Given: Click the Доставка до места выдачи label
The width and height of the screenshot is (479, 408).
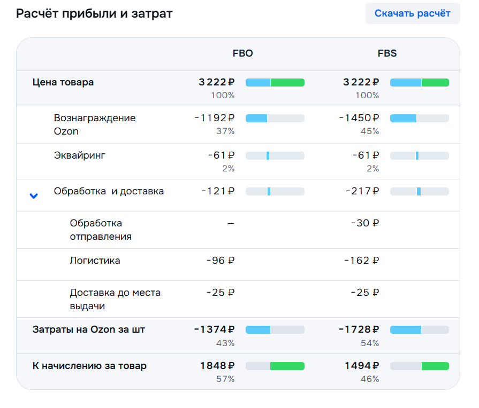Looking at the screenshot, I should point(115,299).
